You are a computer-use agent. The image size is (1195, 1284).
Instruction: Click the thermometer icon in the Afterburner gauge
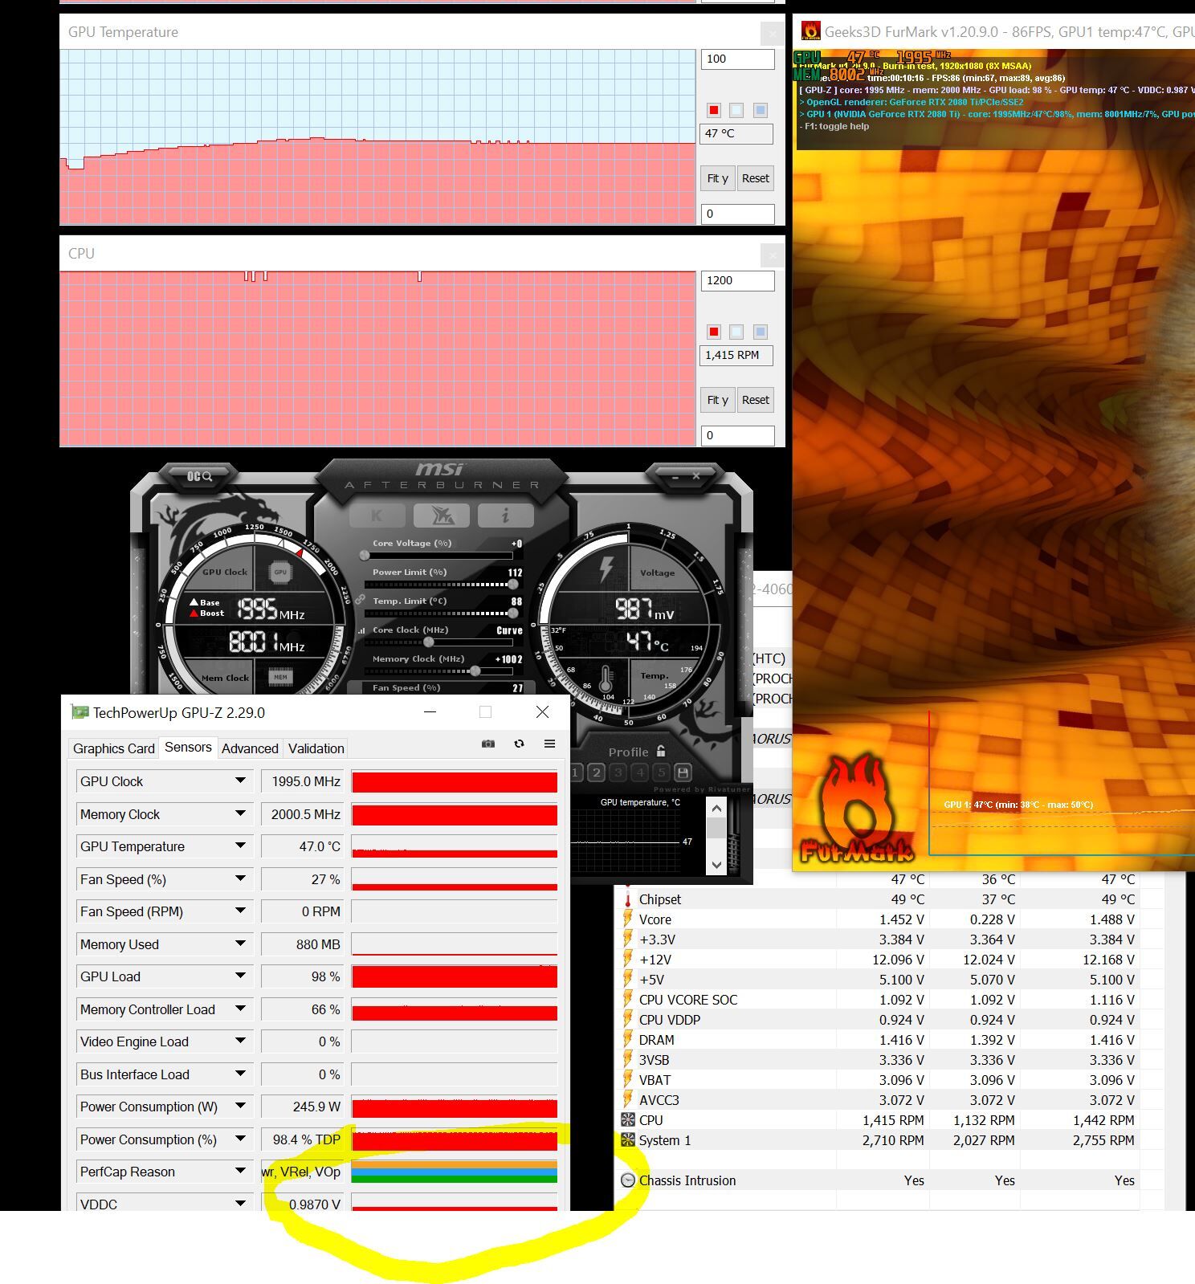(x=606, y=679)
